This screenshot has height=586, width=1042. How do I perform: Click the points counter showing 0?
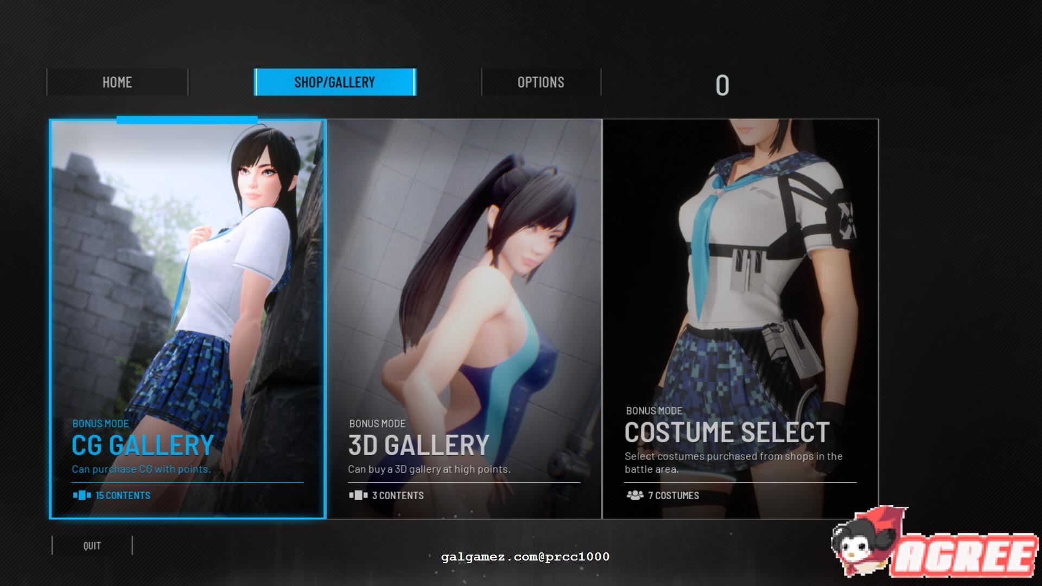pos(722,84)
